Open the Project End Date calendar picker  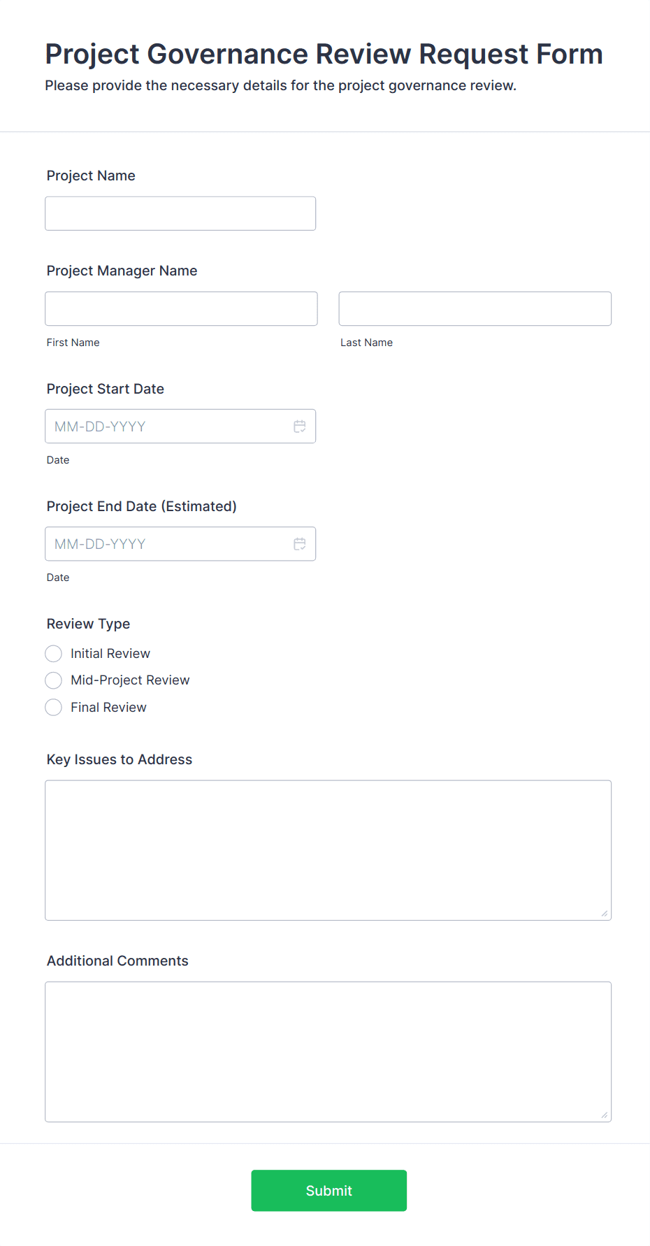300,543
